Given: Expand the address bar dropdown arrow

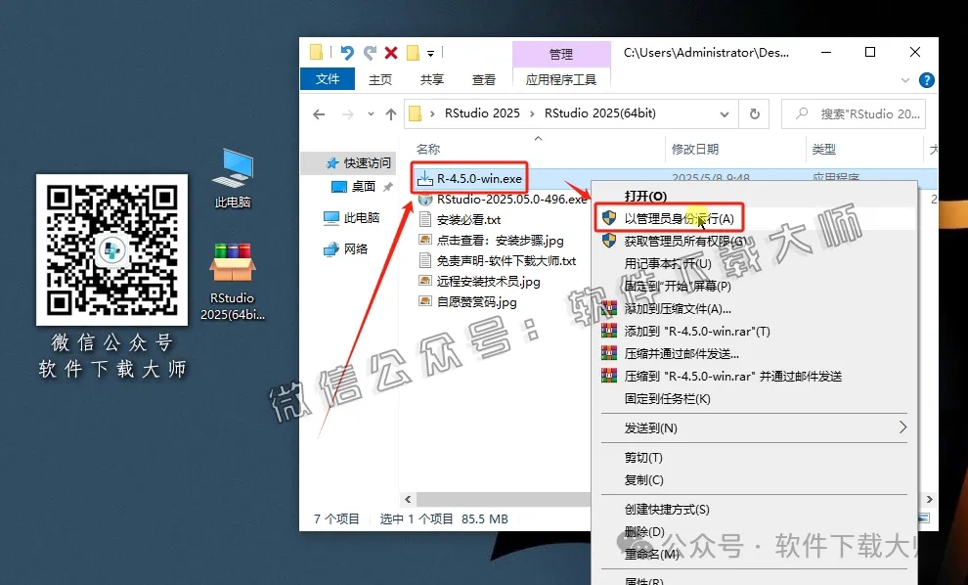Looking at the screenshot, I should click(x=726, y=113).
